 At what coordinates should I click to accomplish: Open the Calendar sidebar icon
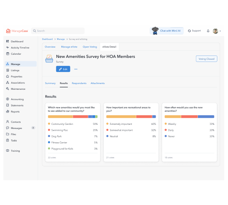(8, 54)
